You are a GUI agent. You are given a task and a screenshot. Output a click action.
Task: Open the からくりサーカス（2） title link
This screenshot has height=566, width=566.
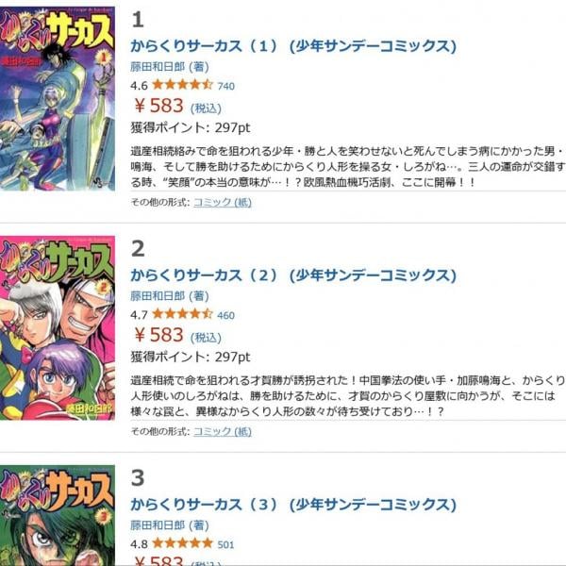point(293,275)
